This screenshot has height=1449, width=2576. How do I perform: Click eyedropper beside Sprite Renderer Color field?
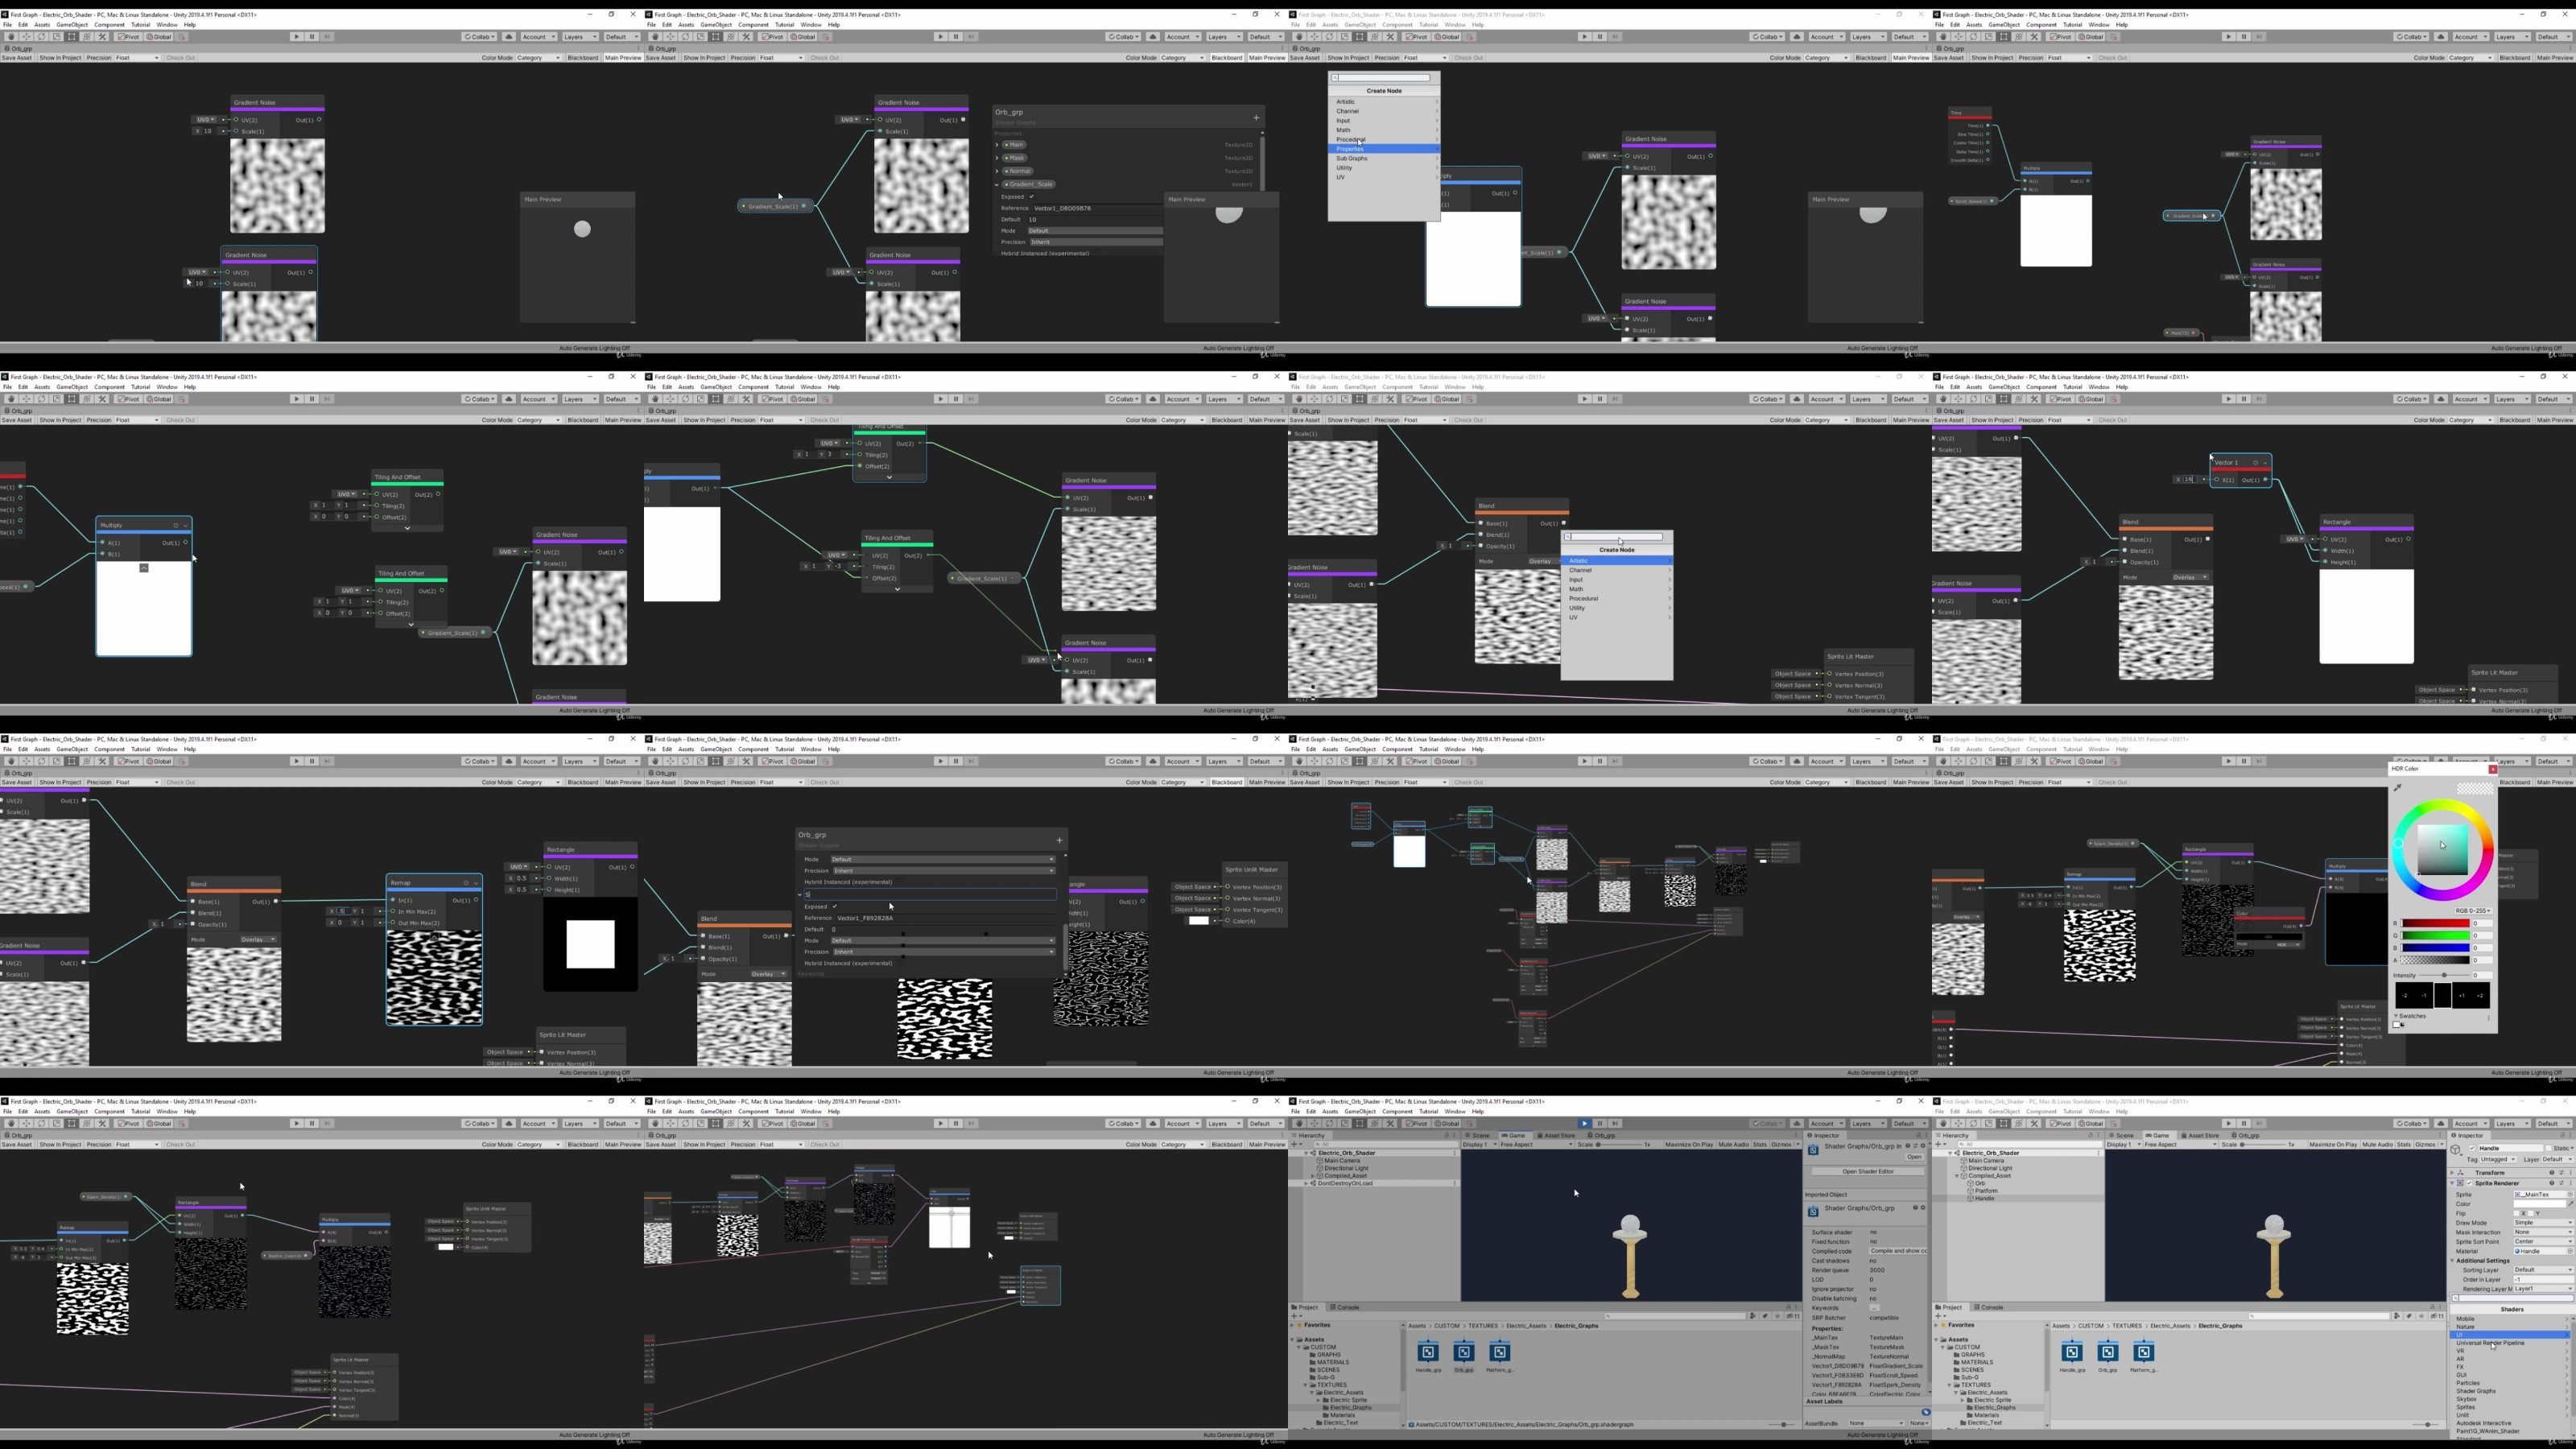pyautogui.click(x=2571, y=1204)
